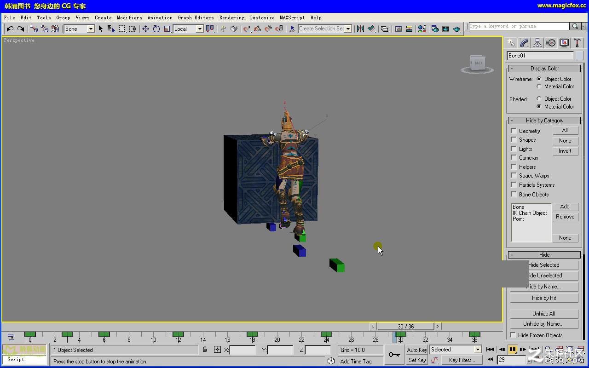Open Render Setup teapot icon
This screenshot has width=589, height=368.
point(435,29)
